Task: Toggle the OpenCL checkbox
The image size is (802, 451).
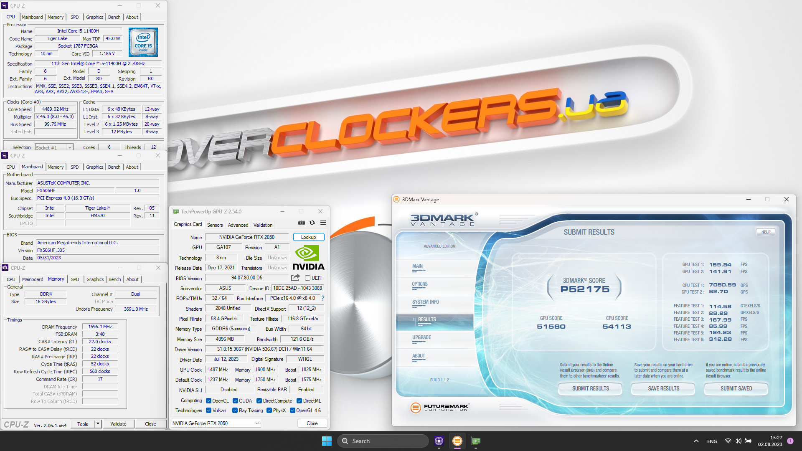Action: coord(208,401)
